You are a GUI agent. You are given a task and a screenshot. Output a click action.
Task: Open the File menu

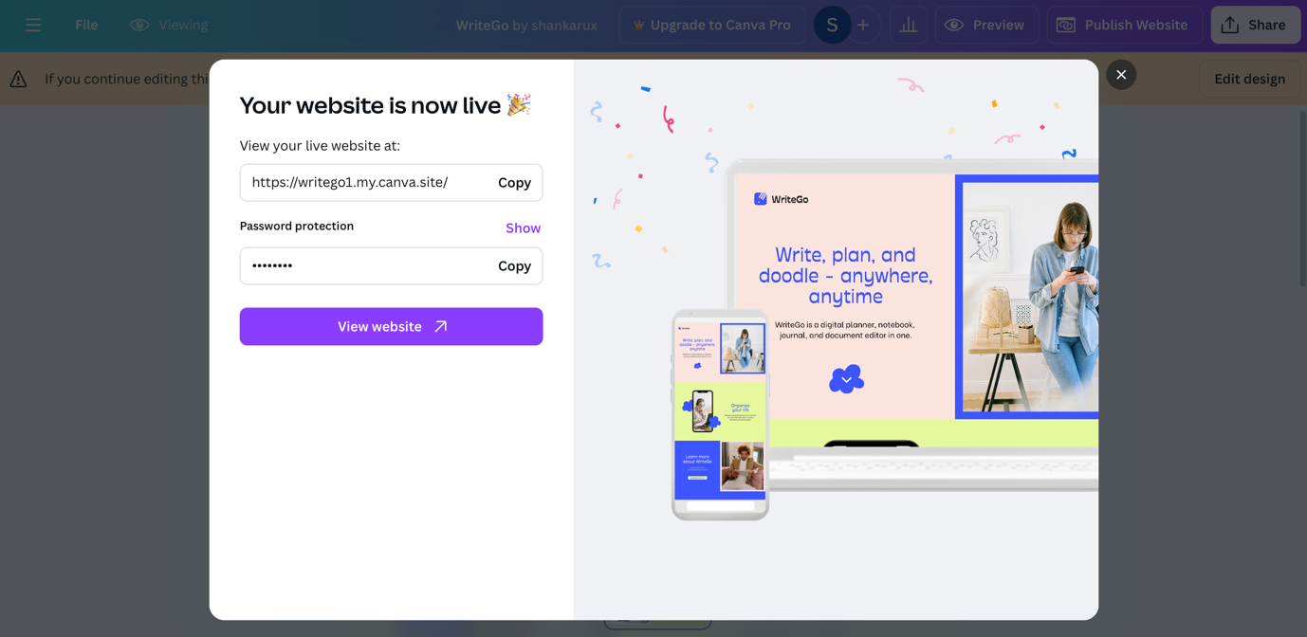(86, 26)
